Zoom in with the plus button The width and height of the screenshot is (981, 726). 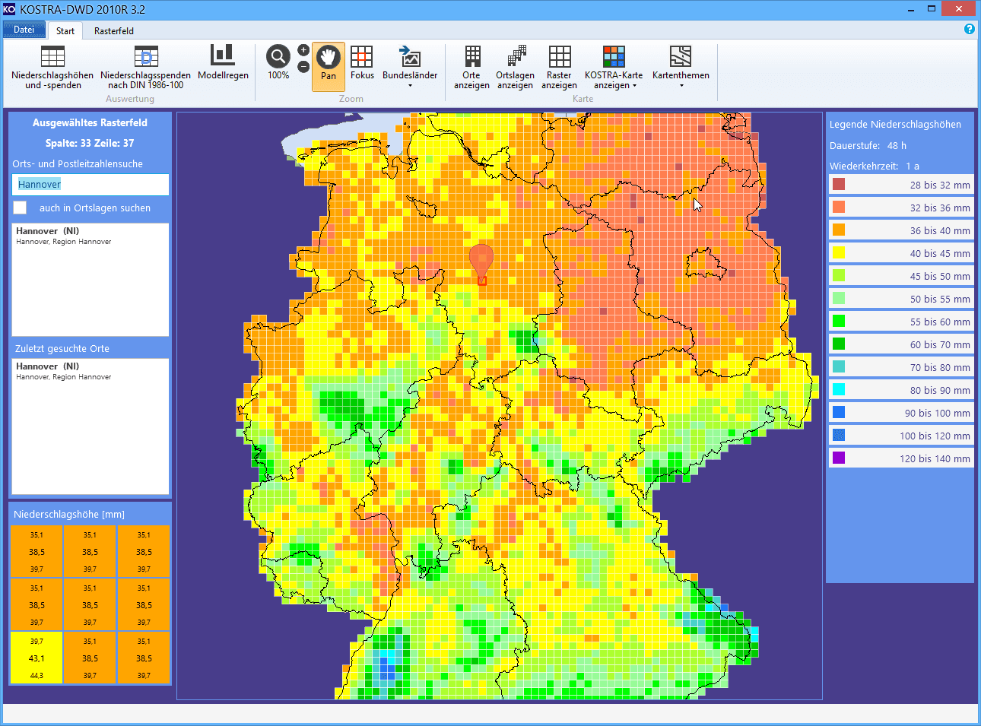303,50
